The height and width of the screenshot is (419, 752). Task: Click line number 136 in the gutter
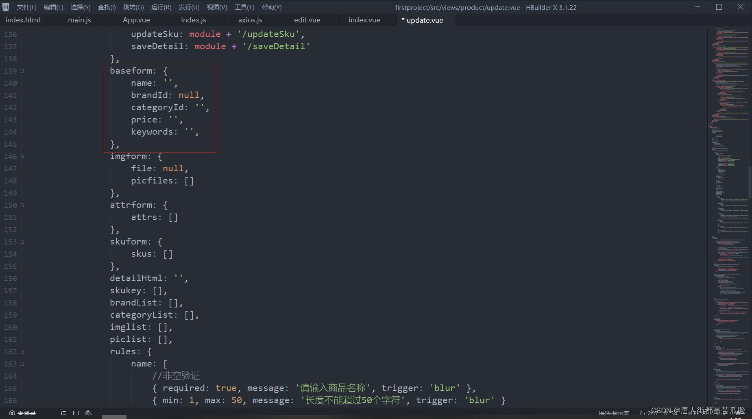coord(11,35)
